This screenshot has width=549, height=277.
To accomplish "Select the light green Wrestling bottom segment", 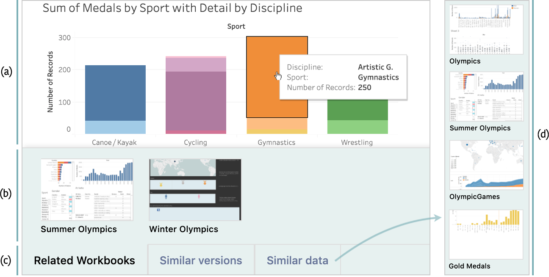I will pos(358,127).
